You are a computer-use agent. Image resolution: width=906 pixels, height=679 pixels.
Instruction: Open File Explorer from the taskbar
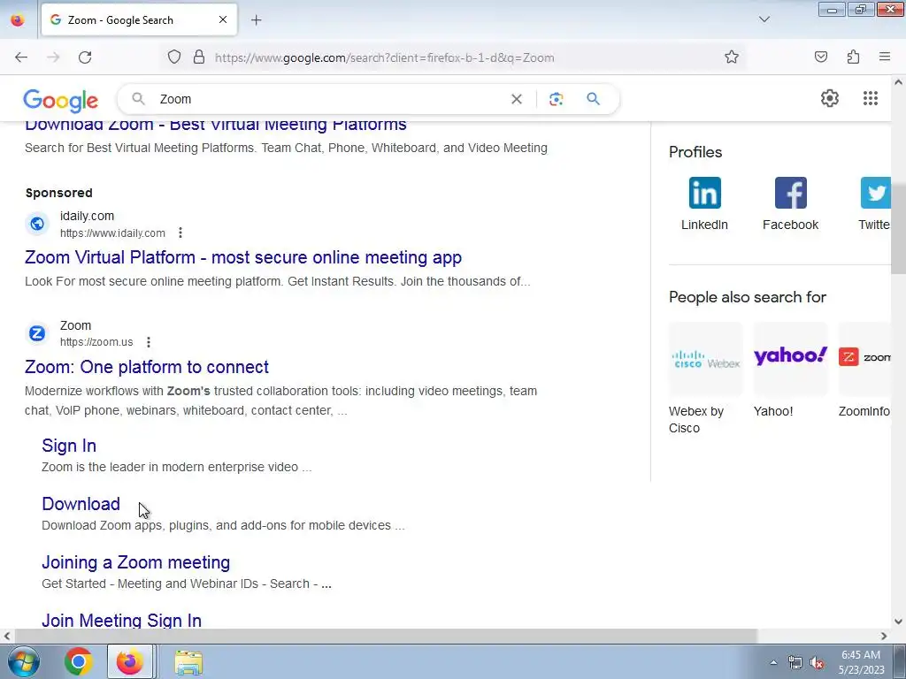(x=188, y=662)
